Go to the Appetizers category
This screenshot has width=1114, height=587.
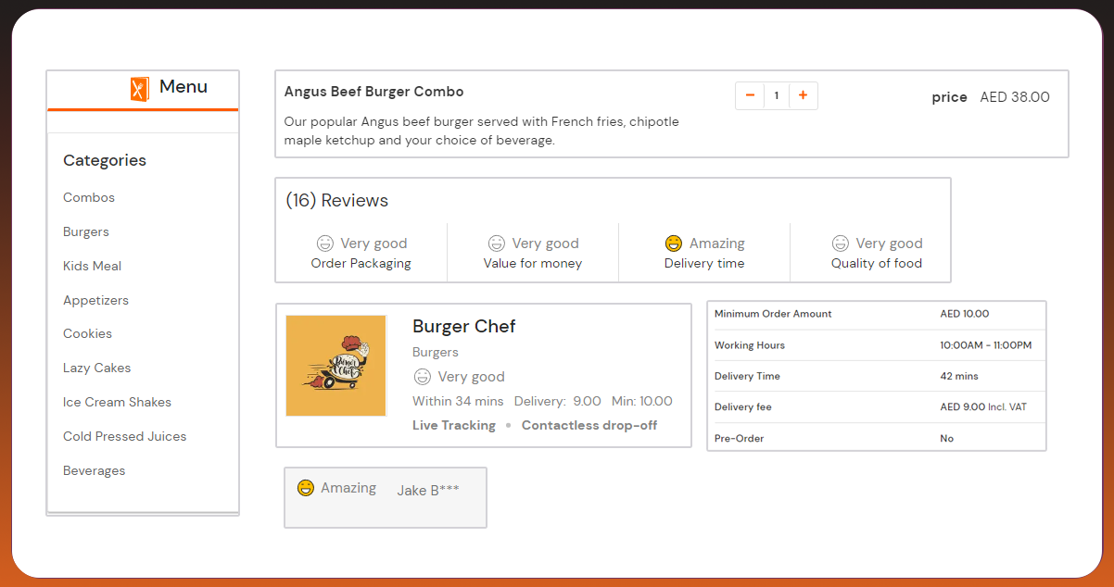pos(95,300)
